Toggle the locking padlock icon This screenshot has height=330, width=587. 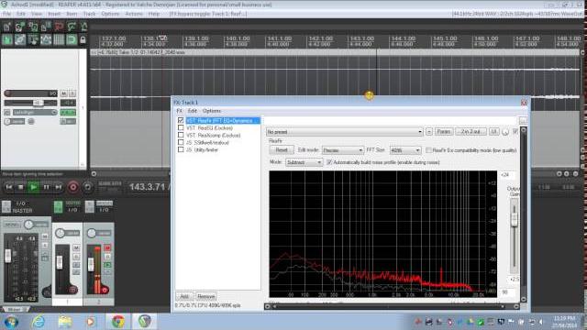83,39
